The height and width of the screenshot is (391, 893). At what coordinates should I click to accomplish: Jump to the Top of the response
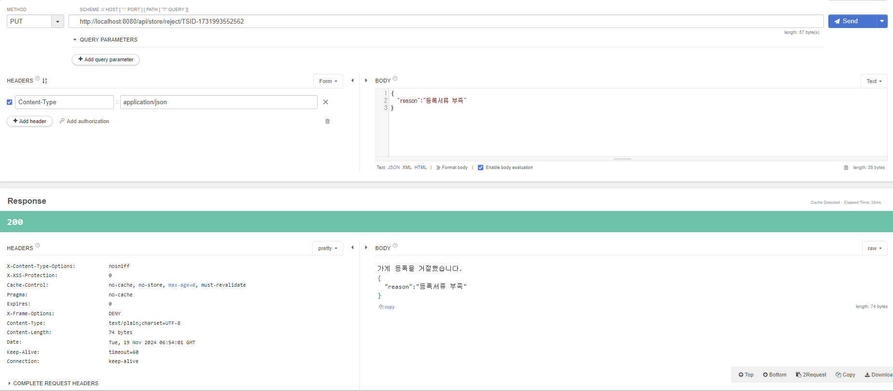(746, 375)
